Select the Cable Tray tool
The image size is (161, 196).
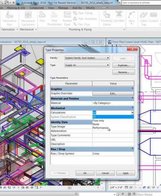[144, 19]
